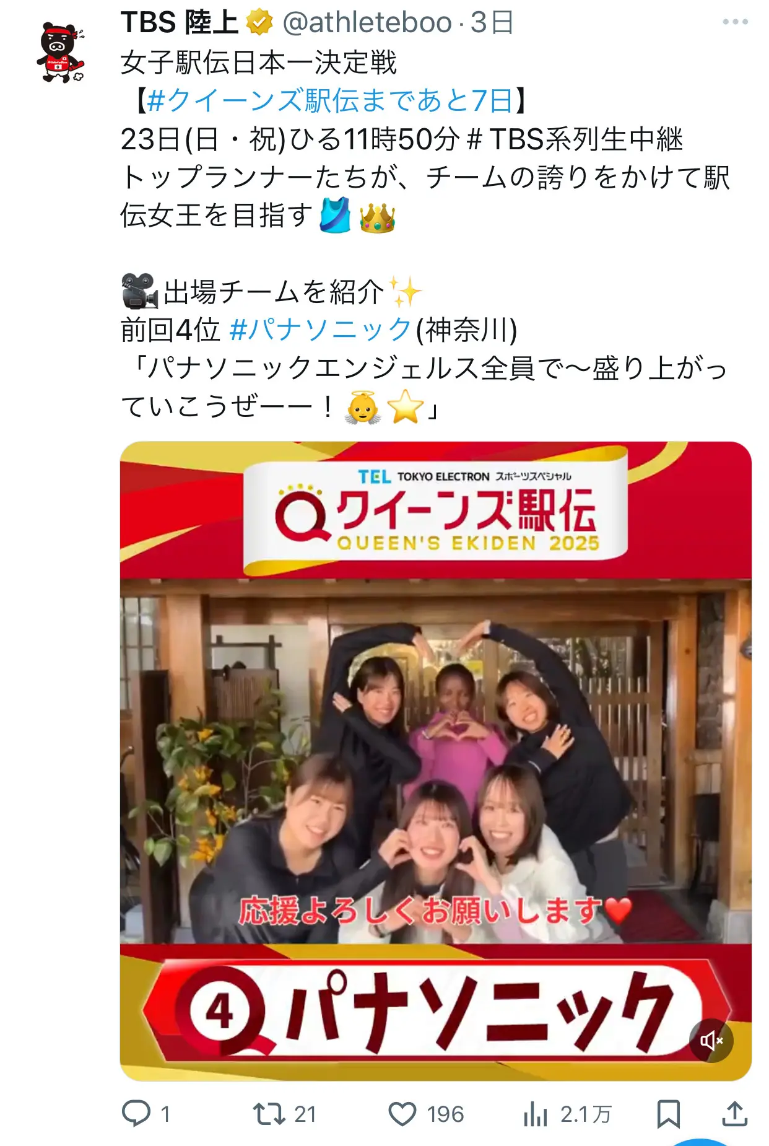This screenshot has width=769, height=1146.
Task: Click the 196 likes count
Action: [445, 1114]
